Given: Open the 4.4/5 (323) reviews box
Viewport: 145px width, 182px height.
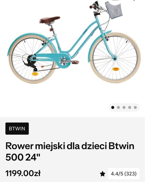Looking at the screenshot, I should [x=124, y=174].
